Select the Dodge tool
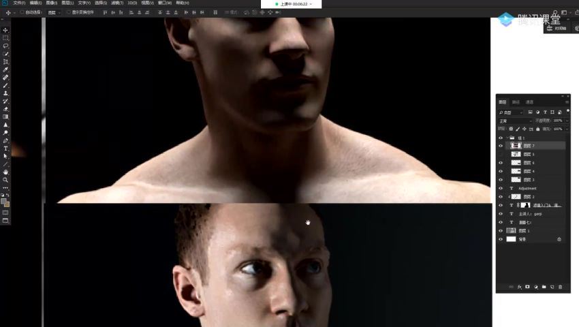This screenshot has height=327, width=579. (5, 133)
